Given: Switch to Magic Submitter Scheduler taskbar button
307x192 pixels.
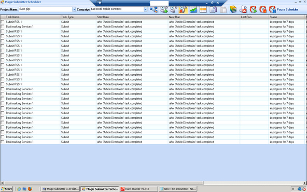Looking at the screenshot, I should tap(100, 189).
